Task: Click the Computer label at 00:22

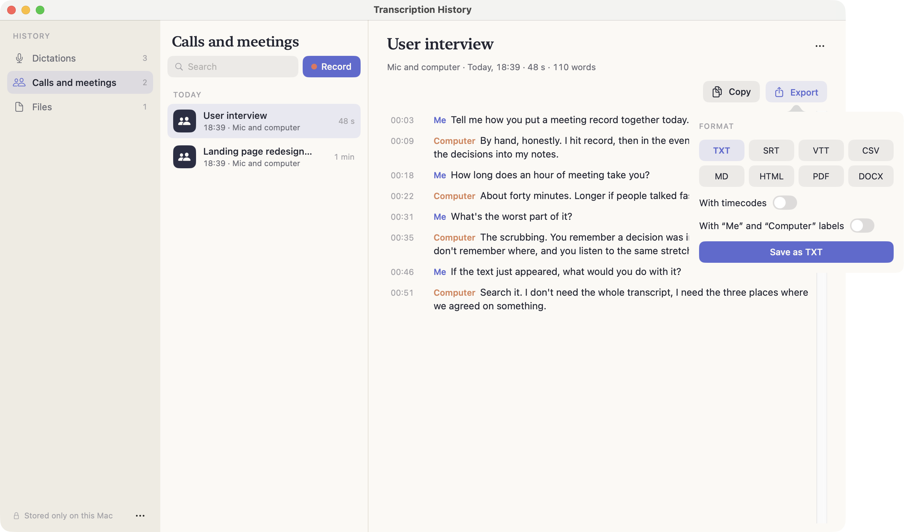Action: (454, 196)
